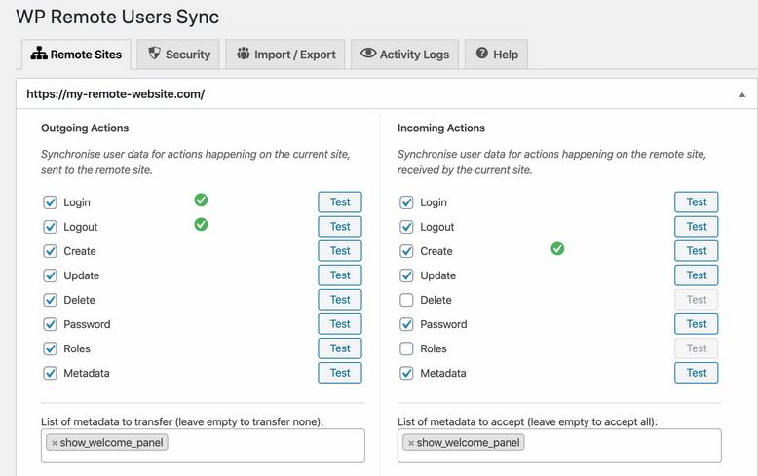
Task: Test the outgoing Delete action
Action: coord(340,299)
